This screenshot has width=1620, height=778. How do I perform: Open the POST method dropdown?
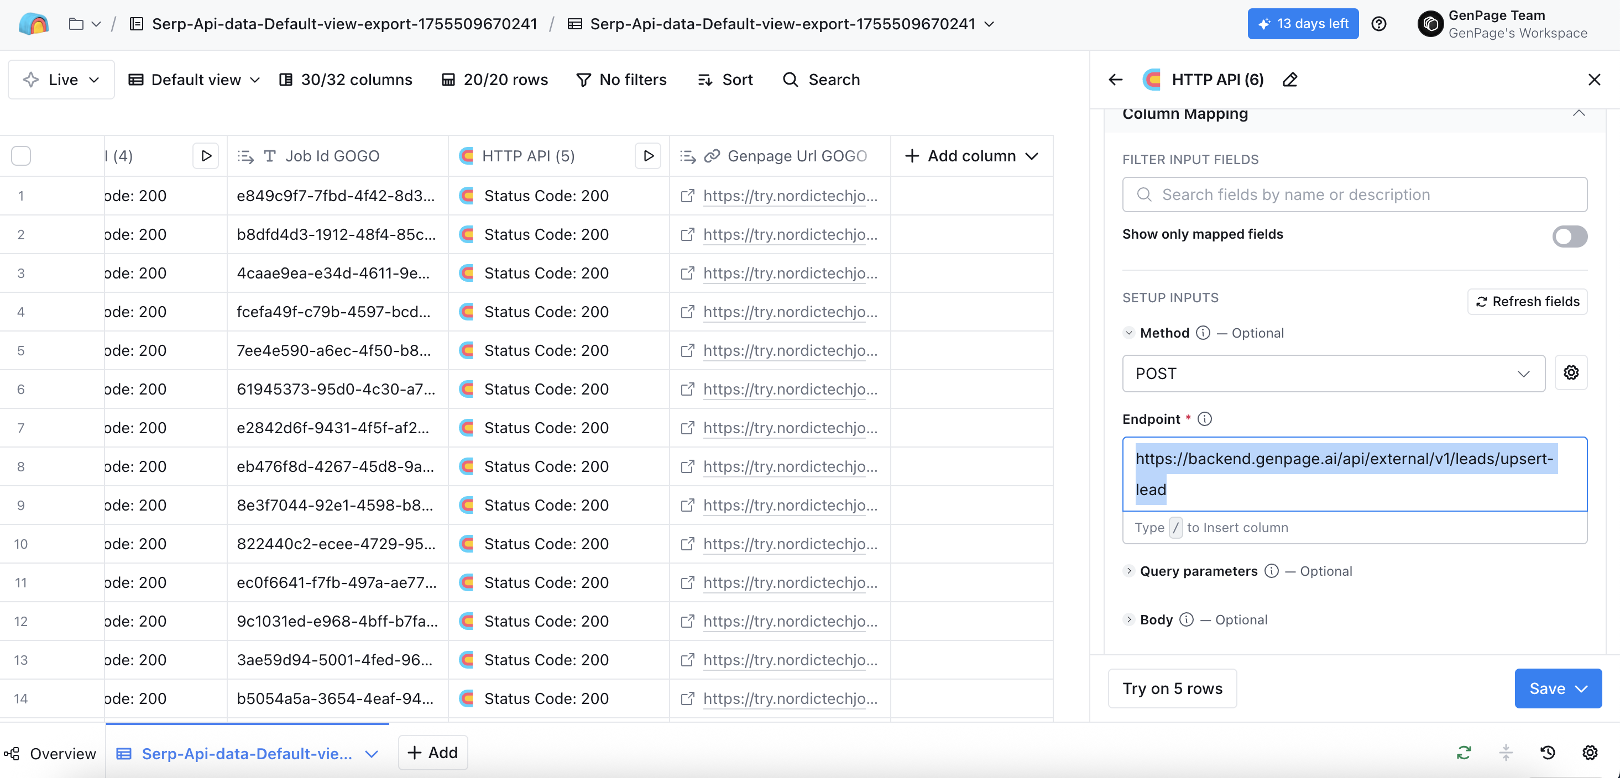[1333, 374]
